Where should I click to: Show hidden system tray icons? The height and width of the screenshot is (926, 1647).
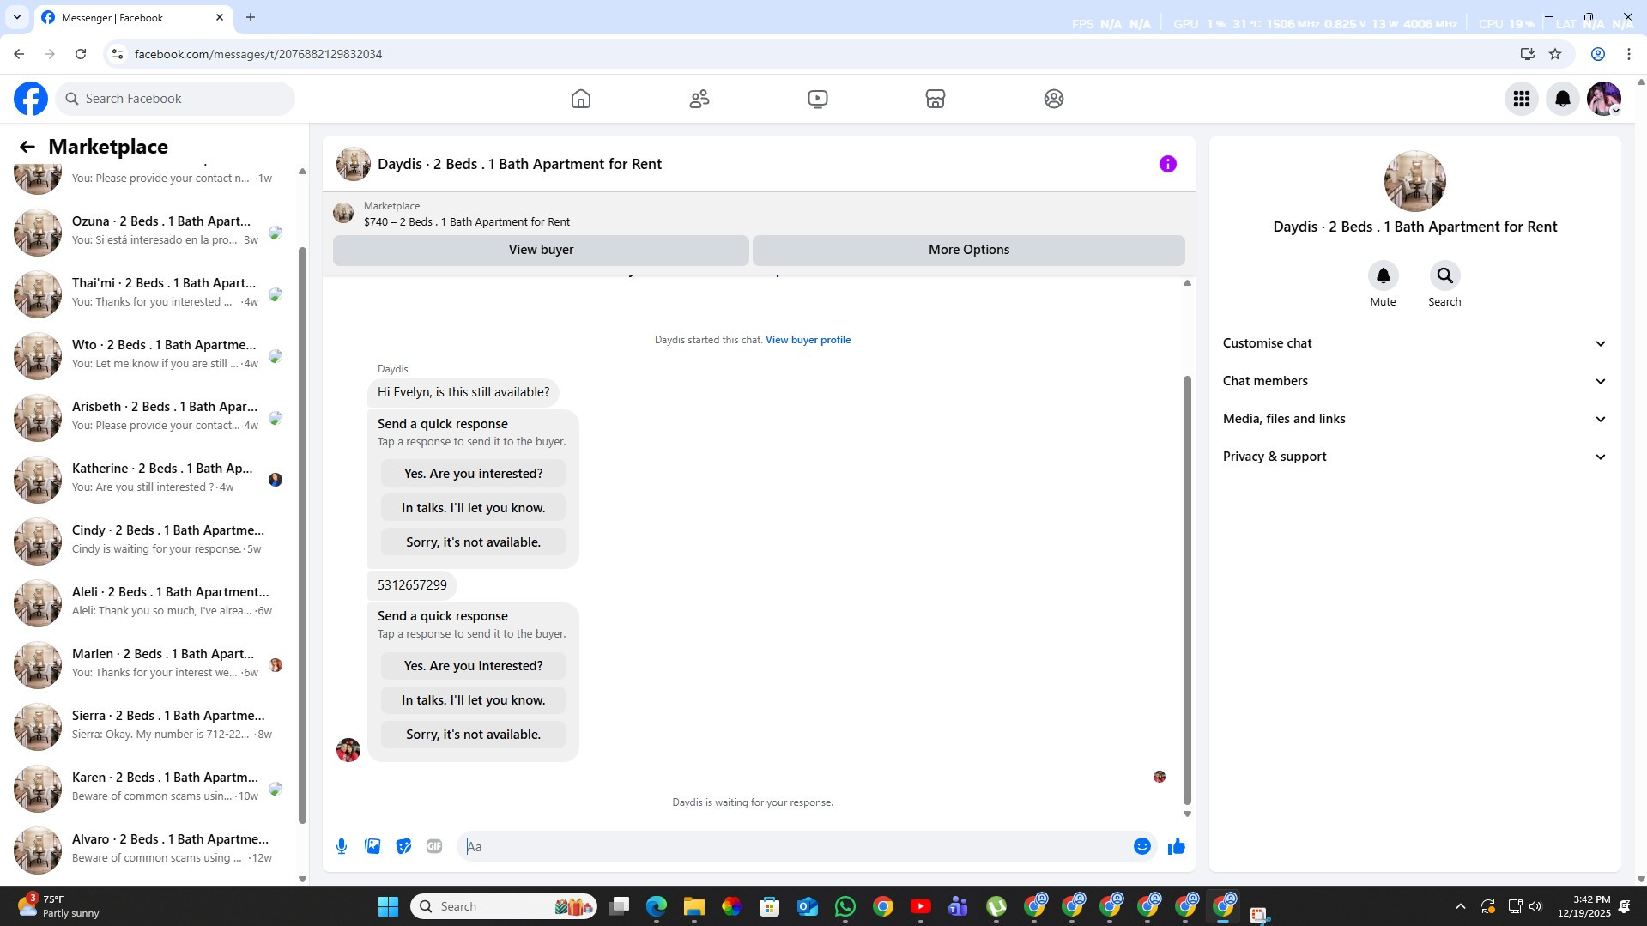coord(1460,906)
